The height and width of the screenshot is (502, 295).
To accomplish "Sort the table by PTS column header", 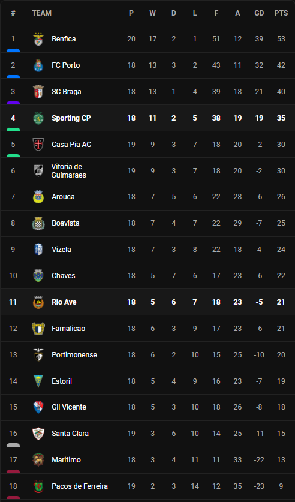I will click(x=281, y=13).
